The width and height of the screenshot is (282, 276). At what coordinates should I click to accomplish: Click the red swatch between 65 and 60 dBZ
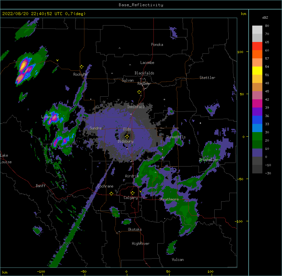[257, 46]
